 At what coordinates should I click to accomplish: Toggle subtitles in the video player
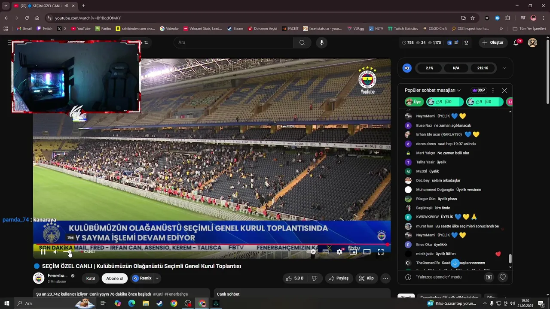(326, 252)
